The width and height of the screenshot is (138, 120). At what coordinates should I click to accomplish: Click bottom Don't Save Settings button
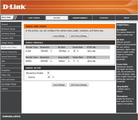click(79, 85)
